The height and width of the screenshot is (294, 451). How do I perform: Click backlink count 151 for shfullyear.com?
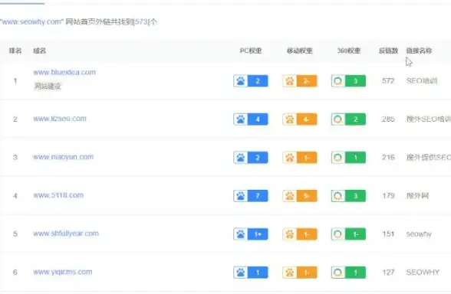point(388,234)
